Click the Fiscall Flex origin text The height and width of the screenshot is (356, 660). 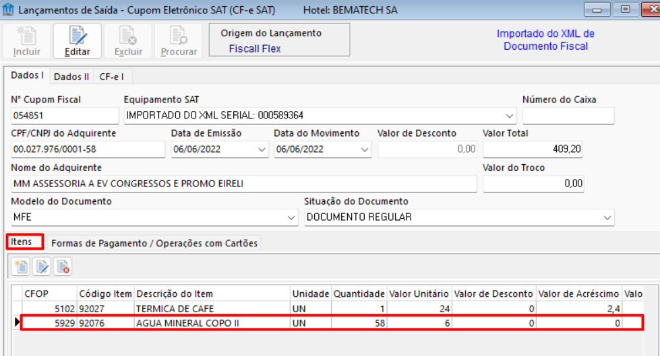255,48
